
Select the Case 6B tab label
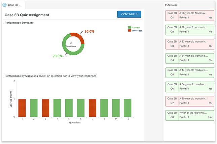point(15,5)
